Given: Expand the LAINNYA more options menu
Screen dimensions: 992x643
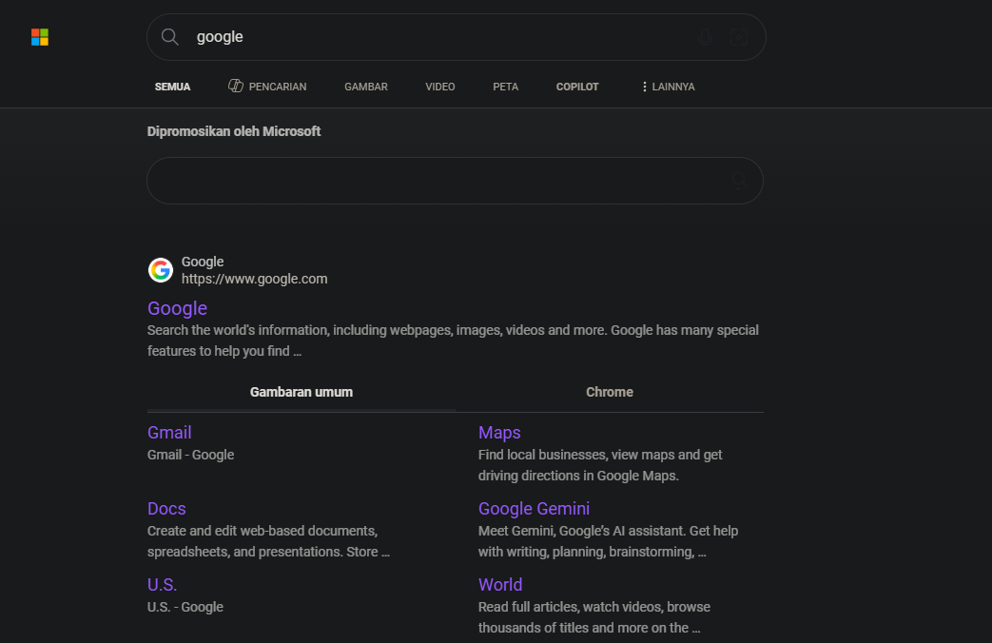Looking at the screenshot, I should coord(668,87).
